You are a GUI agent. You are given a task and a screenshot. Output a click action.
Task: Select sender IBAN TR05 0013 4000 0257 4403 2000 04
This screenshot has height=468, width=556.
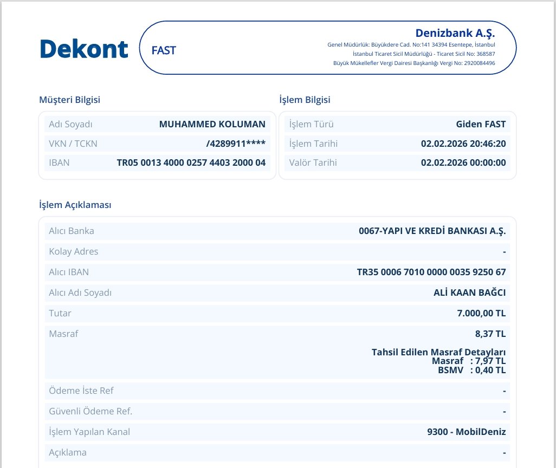pos(191,162)
